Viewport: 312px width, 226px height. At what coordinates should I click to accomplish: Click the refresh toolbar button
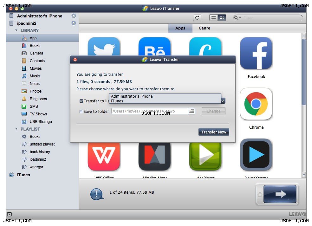coord(197,18)
